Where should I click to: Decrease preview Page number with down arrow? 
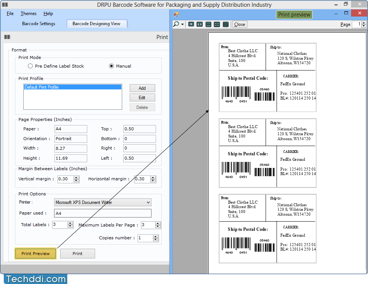tap(364, 26)
